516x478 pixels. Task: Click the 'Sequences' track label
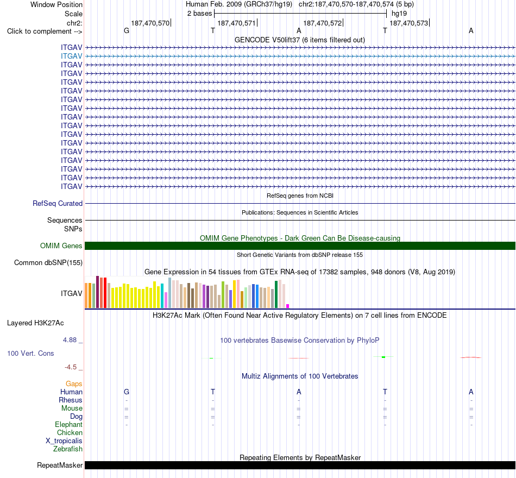coord(65,220)
